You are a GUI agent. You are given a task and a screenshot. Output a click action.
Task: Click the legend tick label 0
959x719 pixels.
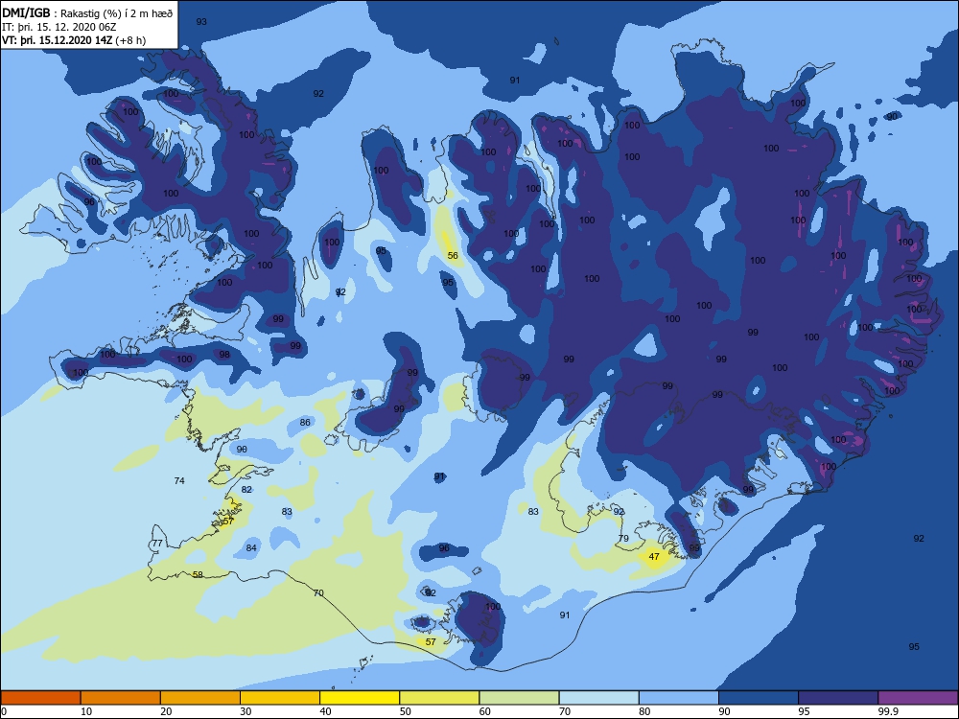(4, 711)
